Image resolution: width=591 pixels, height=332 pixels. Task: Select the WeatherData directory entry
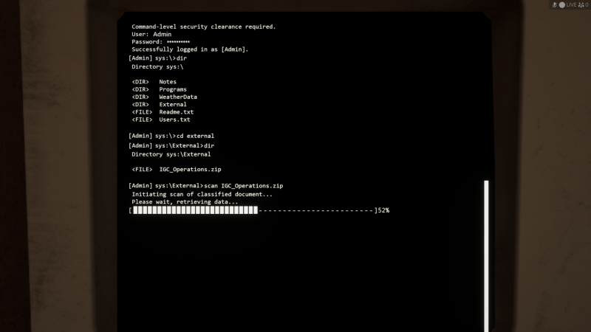click(177, 97)
